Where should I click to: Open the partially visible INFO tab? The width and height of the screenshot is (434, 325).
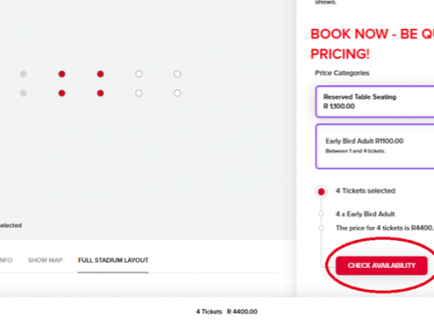click(x=6, y=260)
